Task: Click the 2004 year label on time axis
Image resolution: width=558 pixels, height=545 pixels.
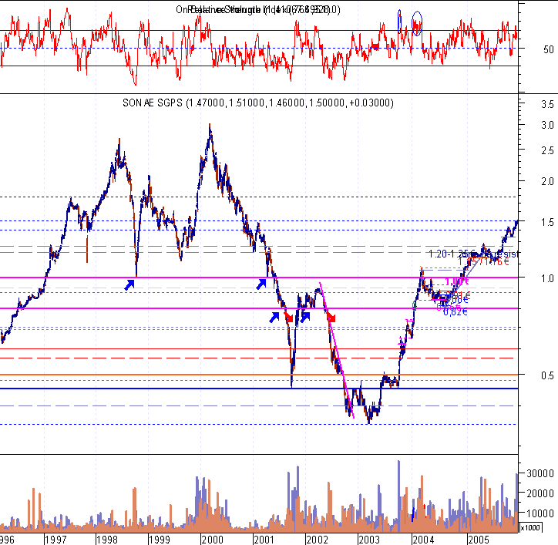Action: click(x=423, y=540)
